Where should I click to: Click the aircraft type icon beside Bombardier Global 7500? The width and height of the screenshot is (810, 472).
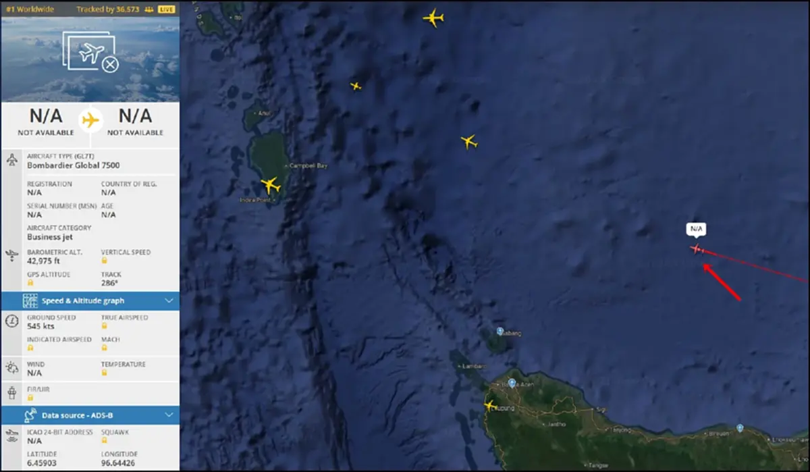coord(12,160)
